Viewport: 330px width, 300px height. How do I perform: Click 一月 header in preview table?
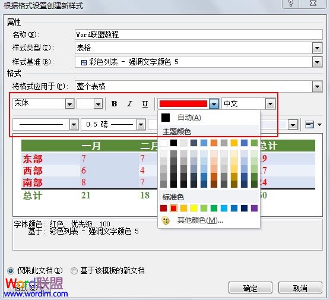pyautogui.click(x=91, y=146)
